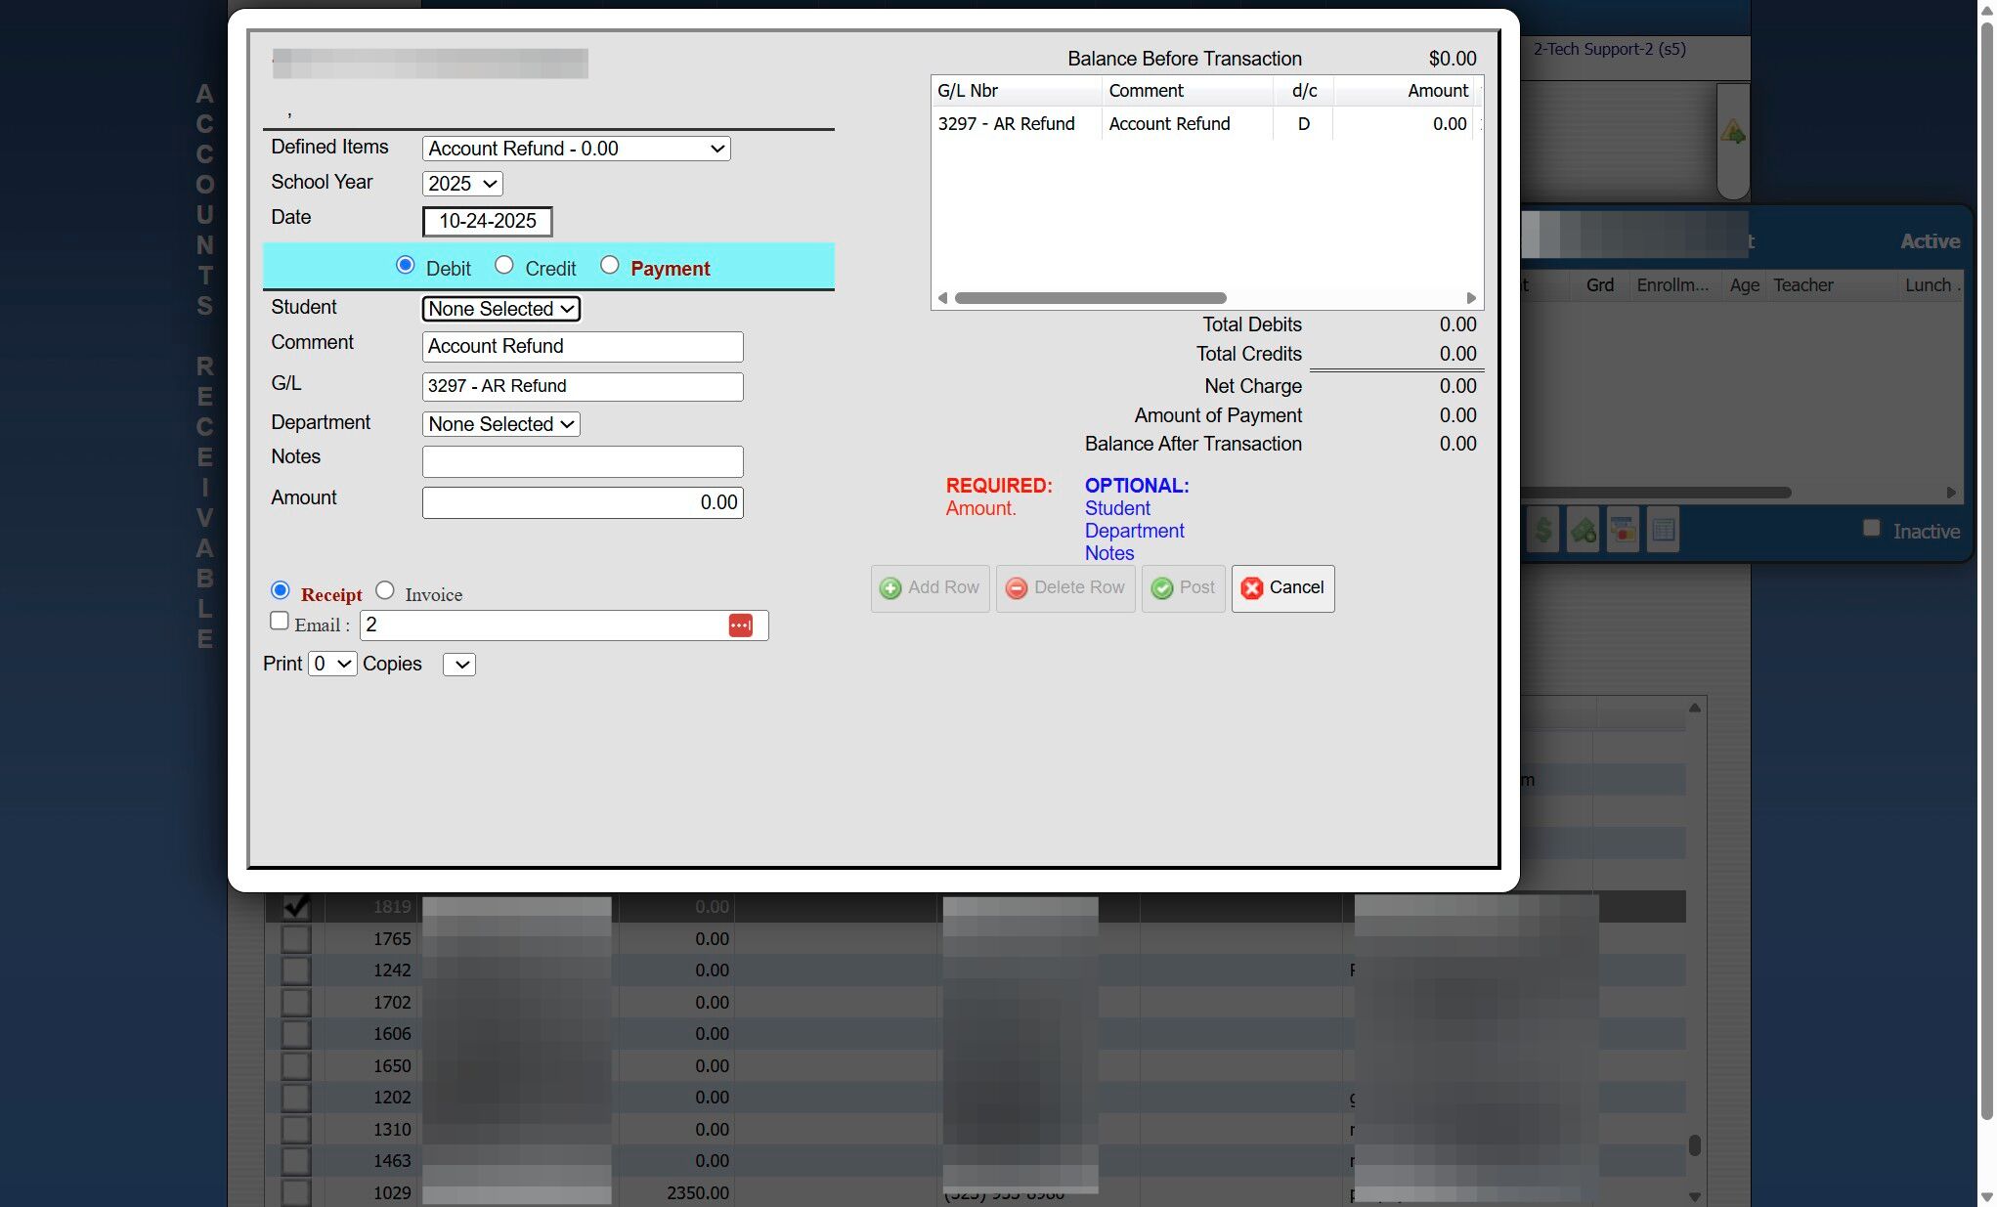Click the Post button

click(x=1183, y=588)
